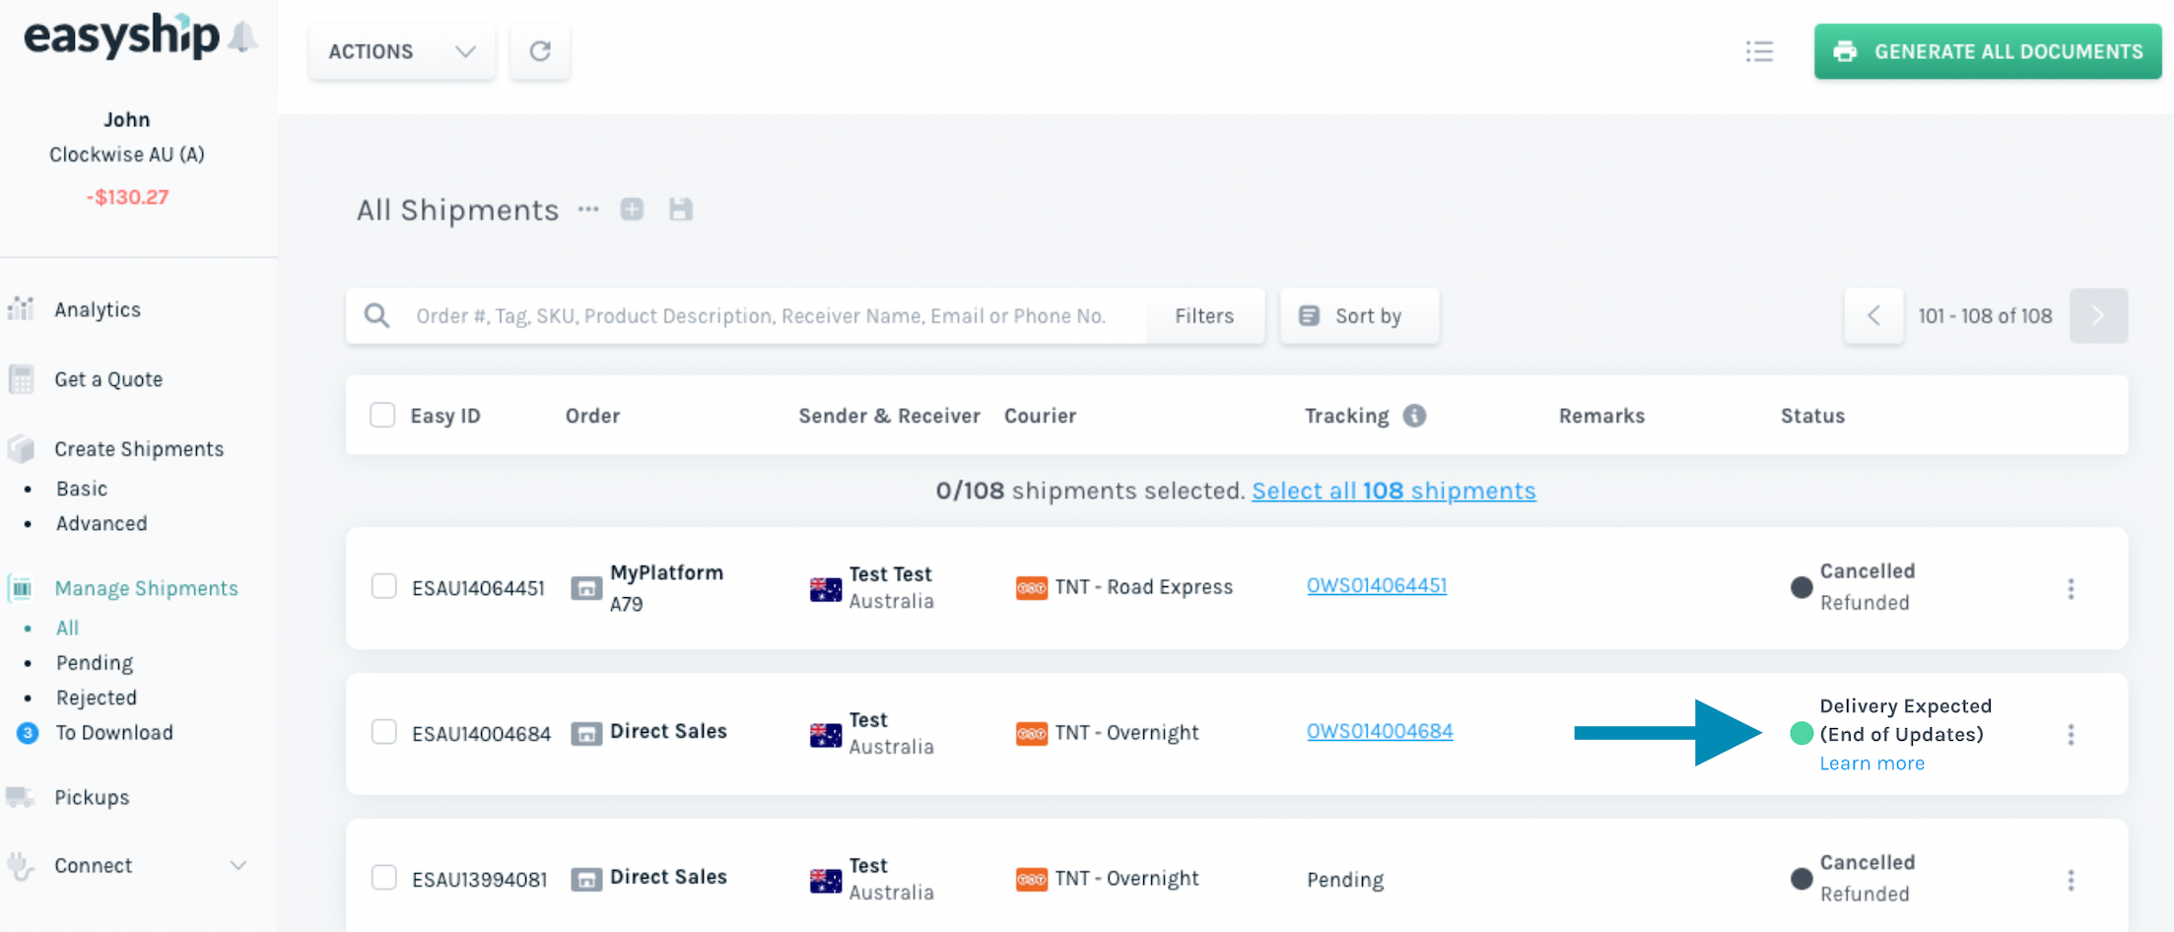
Task: Select All under Manage Shipments
Action: click(x=67, y=628)
